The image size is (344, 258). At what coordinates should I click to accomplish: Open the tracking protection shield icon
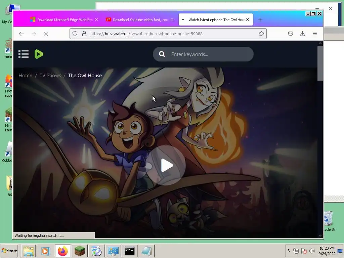click(x=75, y=34)
